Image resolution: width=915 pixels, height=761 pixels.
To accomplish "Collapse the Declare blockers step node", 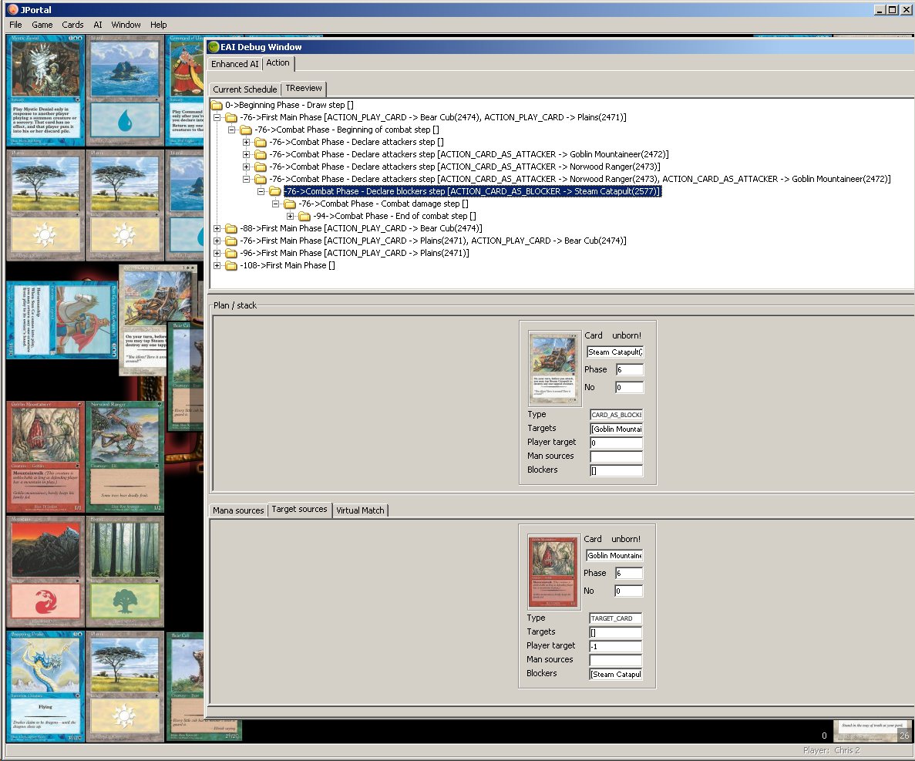I will pos(261,191).
